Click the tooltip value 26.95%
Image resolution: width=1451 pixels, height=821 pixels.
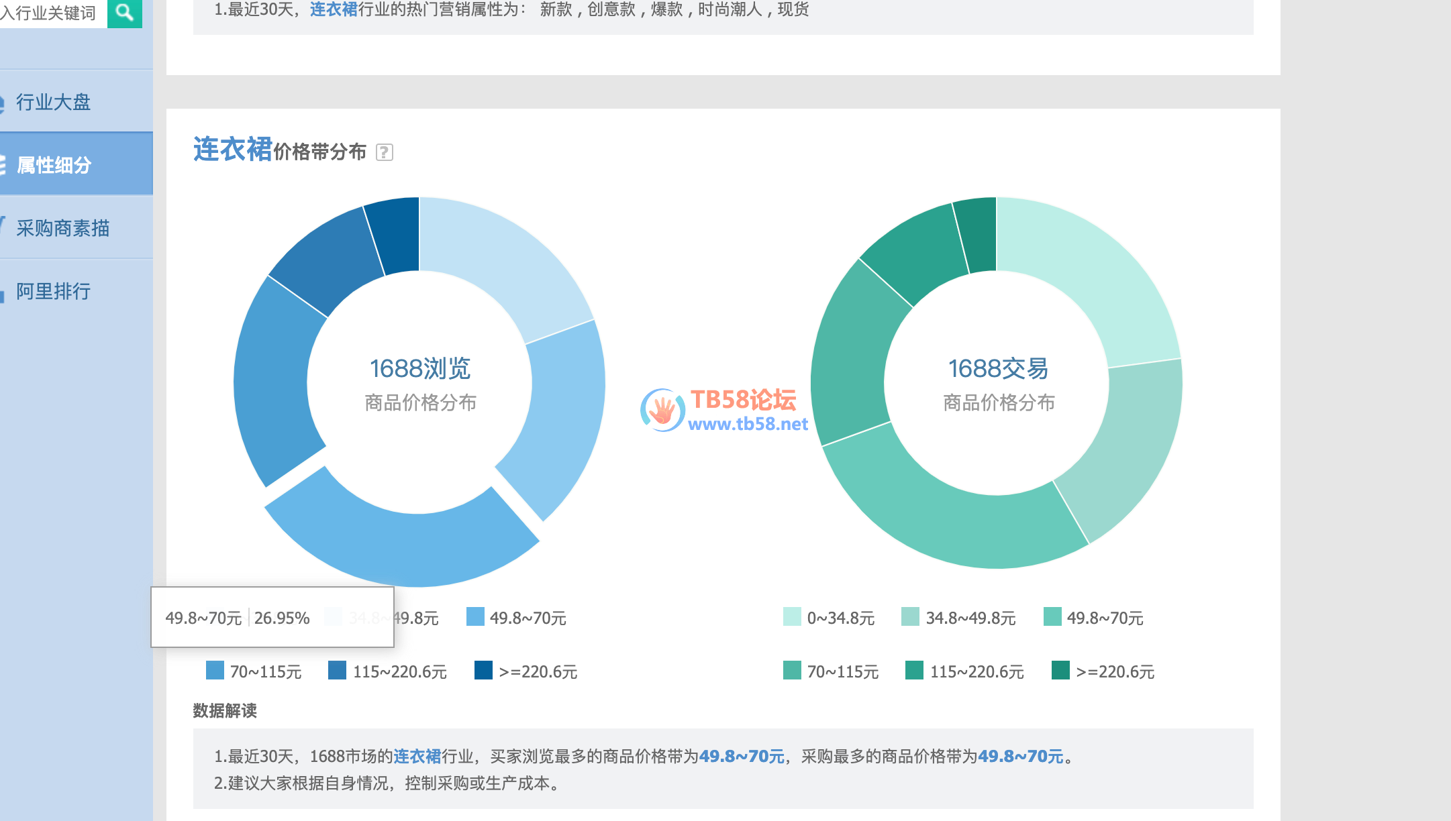point(282,618)
